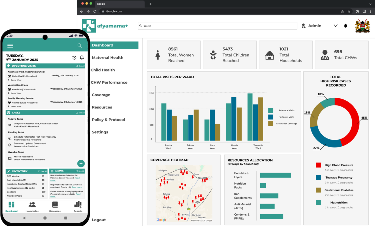The height and width of the screenshot is (226, 375).
Task: Click the Vaccination Coverage olive legend swatch
Action: point(271,124)
